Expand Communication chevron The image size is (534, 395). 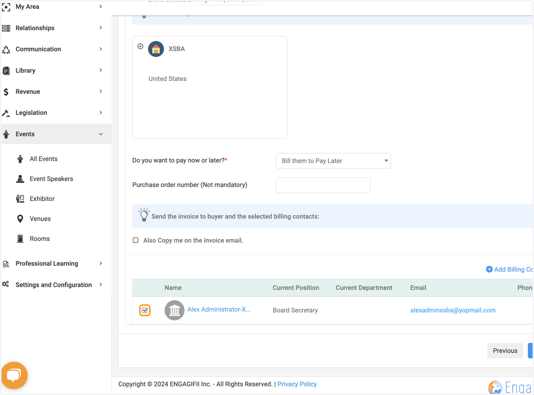tap(101, 49)
